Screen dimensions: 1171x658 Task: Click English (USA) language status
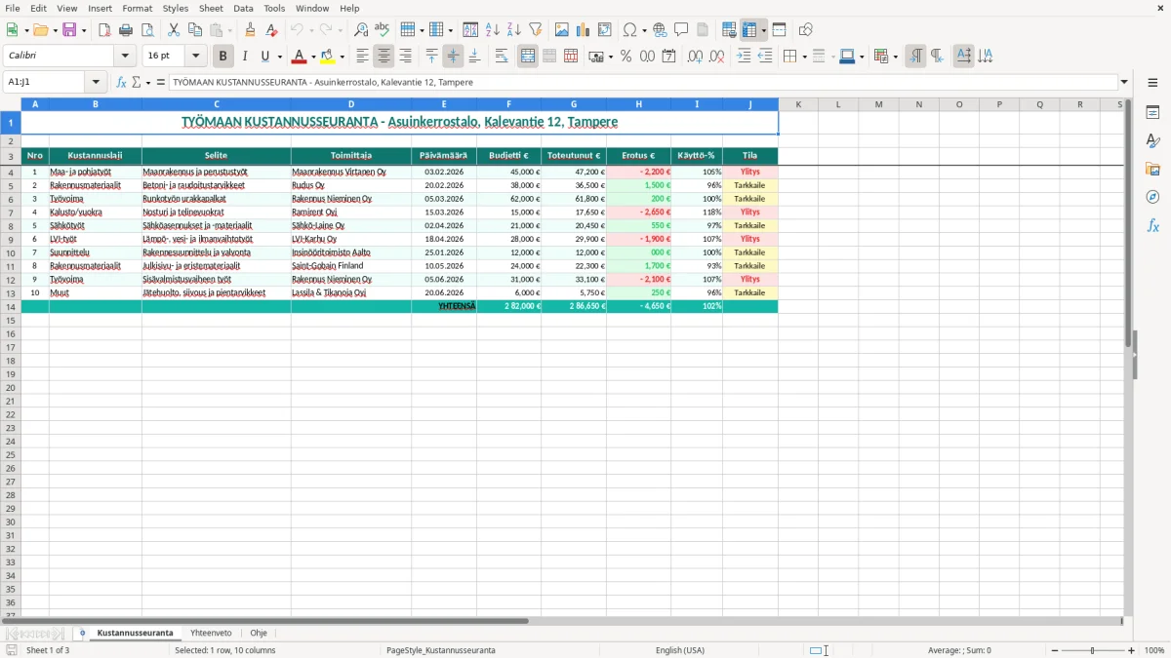tap(680, 650)
